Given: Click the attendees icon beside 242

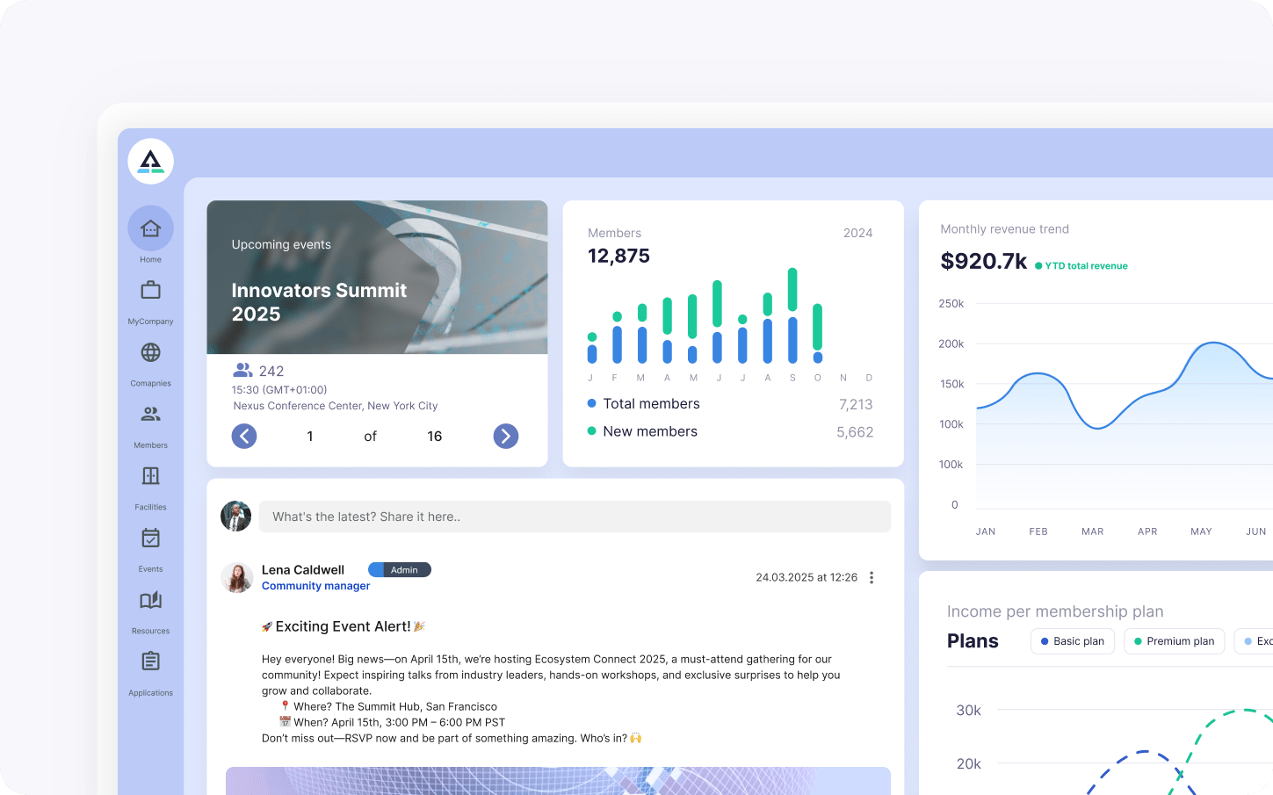Looking at the screenshot, I should pyautogui.click(x=242, y=370).
